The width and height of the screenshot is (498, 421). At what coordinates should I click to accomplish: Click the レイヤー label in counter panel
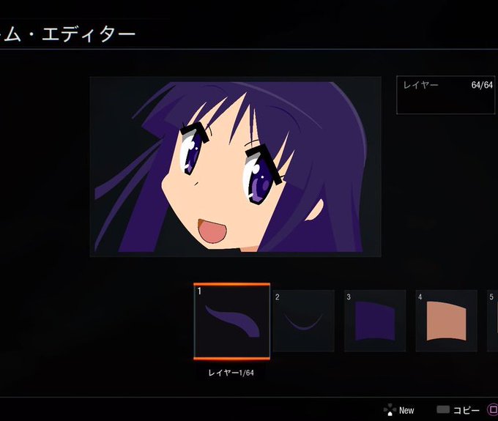coord(421,85)
